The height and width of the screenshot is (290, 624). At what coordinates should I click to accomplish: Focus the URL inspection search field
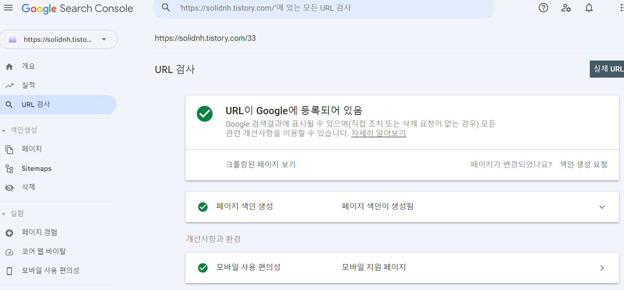tap(324, 8)
